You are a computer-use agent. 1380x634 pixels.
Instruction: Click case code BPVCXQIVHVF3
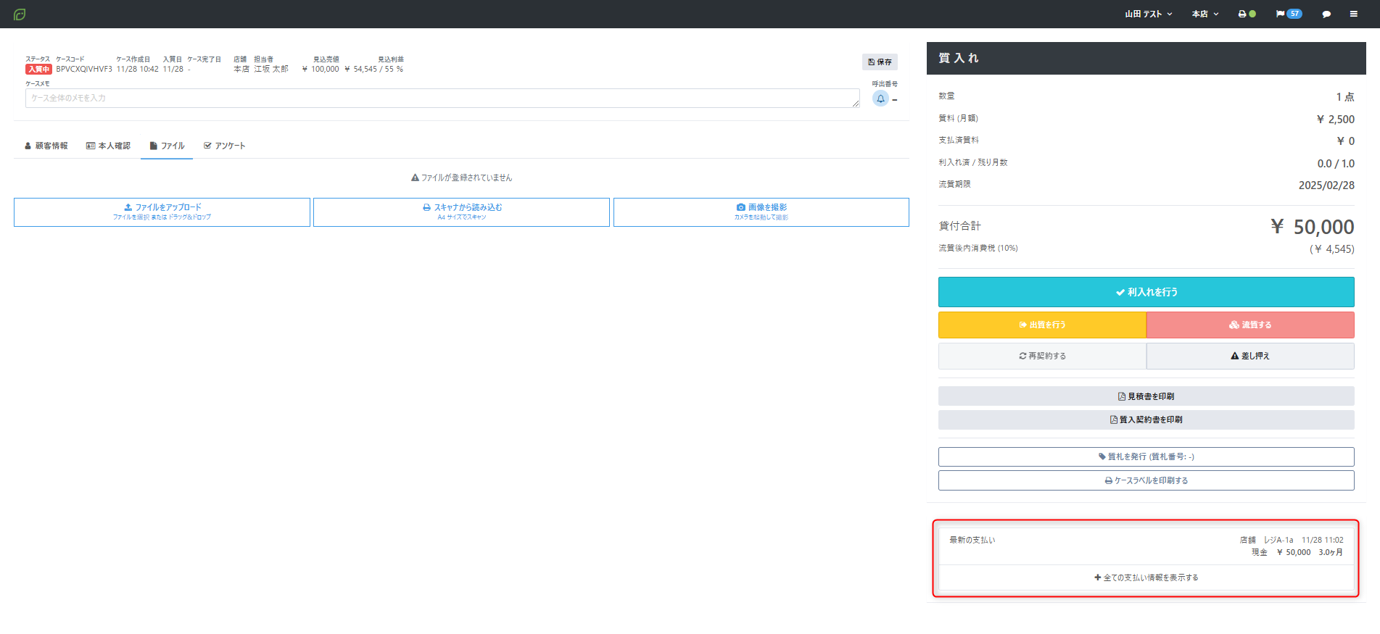[x=84, y=70]
